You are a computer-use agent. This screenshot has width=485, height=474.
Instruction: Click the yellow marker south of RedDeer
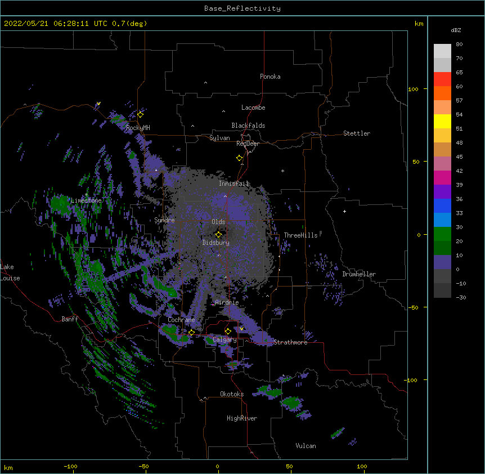click(x=240, y=158)
